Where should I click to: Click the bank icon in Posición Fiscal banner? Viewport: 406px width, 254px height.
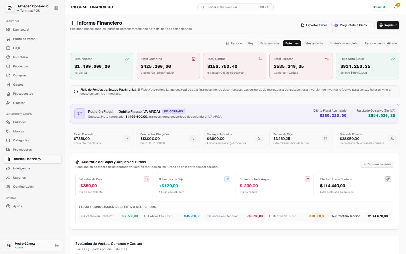coord(80,114)
